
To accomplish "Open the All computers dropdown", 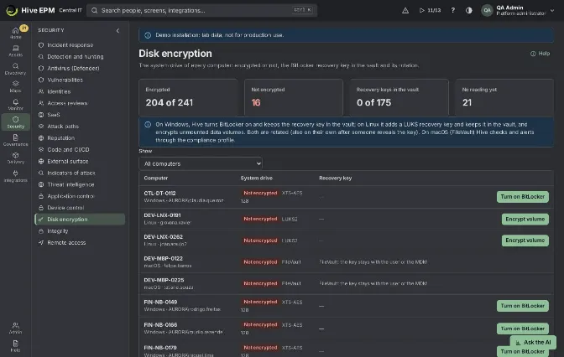I will click(x=201, y=163).
